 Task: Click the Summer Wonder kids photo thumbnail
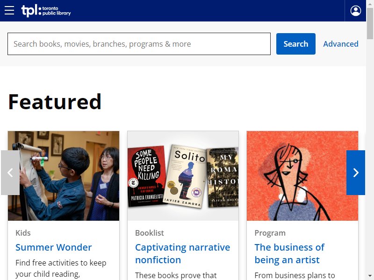(64, 176)
